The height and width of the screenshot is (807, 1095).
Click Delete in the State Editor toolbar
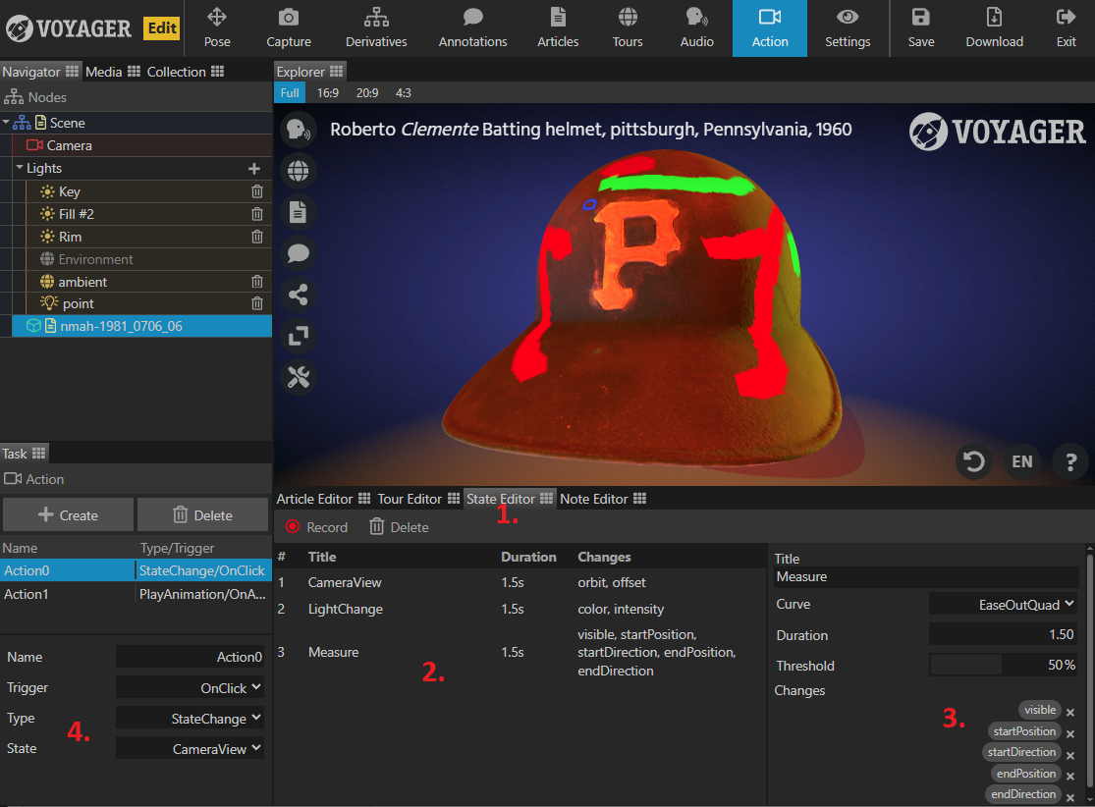(399, 527)
